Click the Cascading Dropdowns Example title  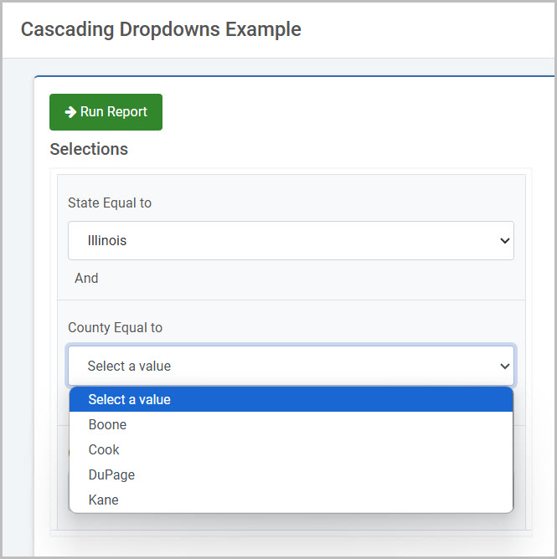pos(161,29)
